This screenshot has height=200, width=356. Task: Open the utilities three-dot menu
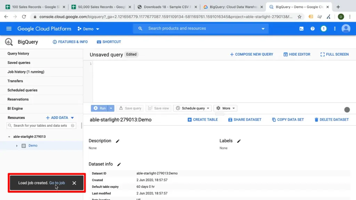[x=335, y=28]
